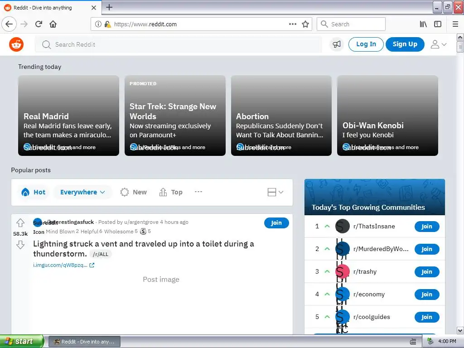
Task: Join the r/MurderedByWords community
Action: pos(427,249)
